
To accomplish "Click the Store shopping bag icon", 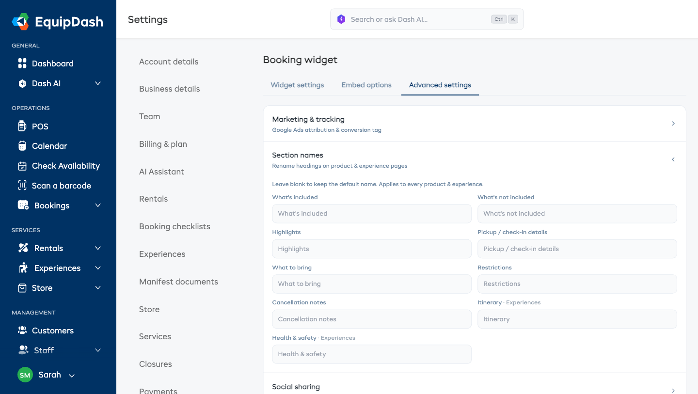I will (22, 288).
